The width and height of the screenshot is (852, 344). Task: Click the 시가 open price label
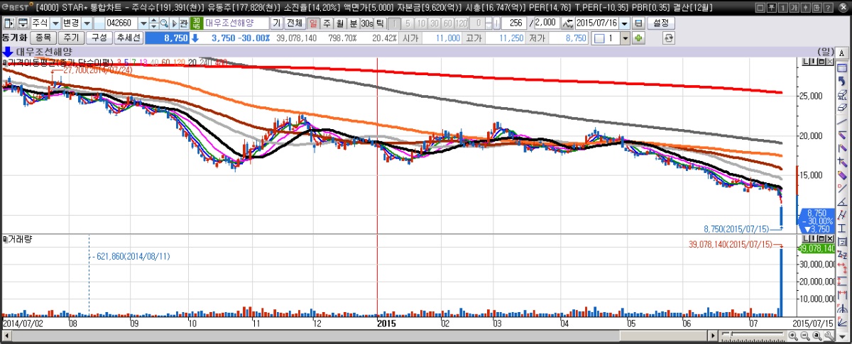pos(410,37)
